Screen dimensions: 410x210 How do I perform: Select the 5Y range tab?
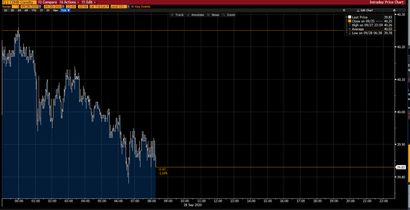48,10
